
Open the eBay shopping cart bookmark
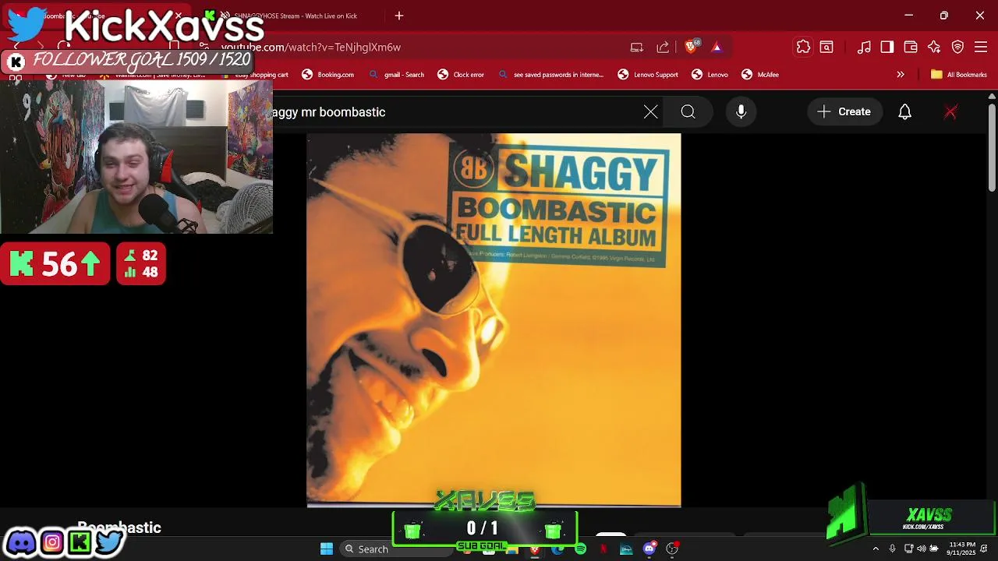pyautogui.click(x=255, y=75)
